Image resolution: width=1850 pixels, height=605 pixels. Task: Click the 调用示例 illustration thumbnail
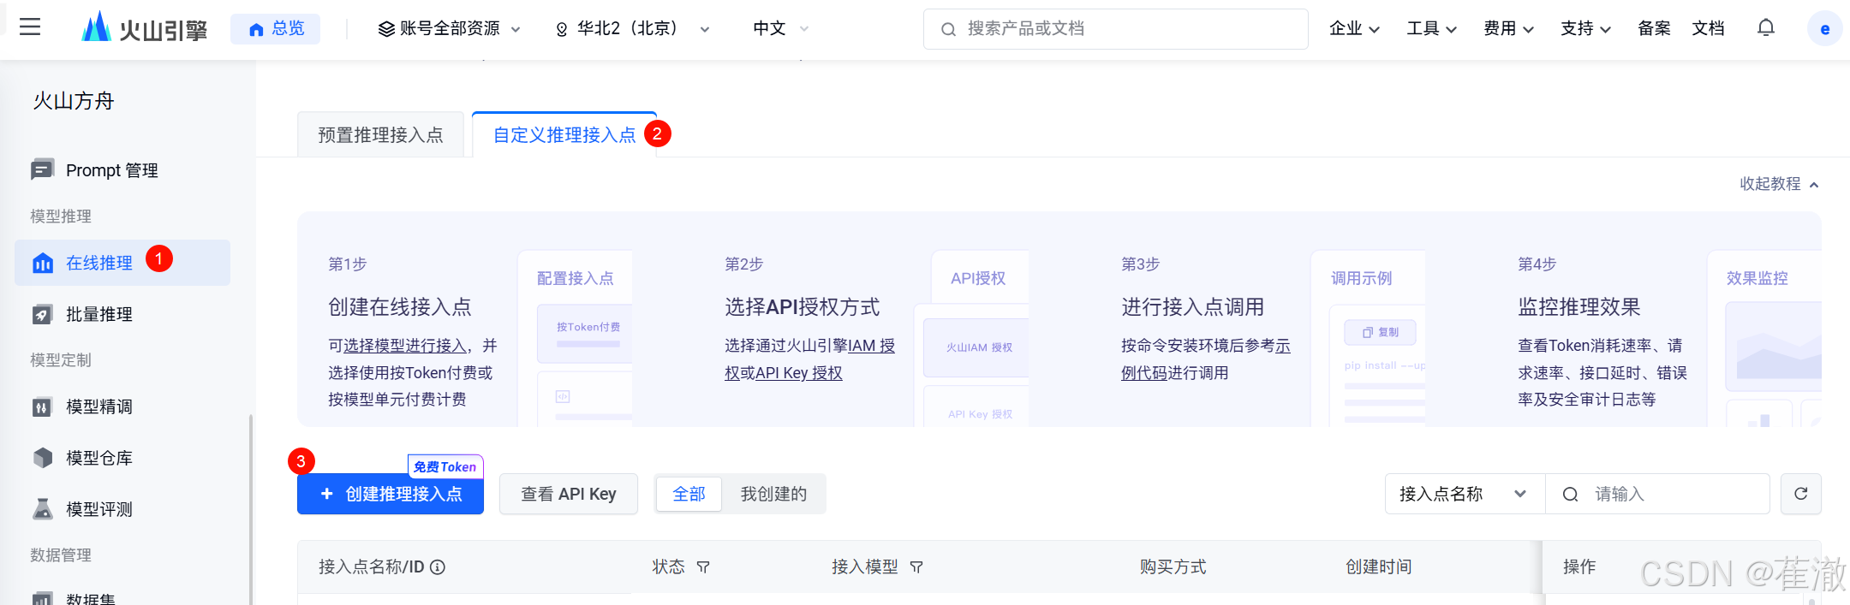pyautogui.click(x=1369, y=339)
